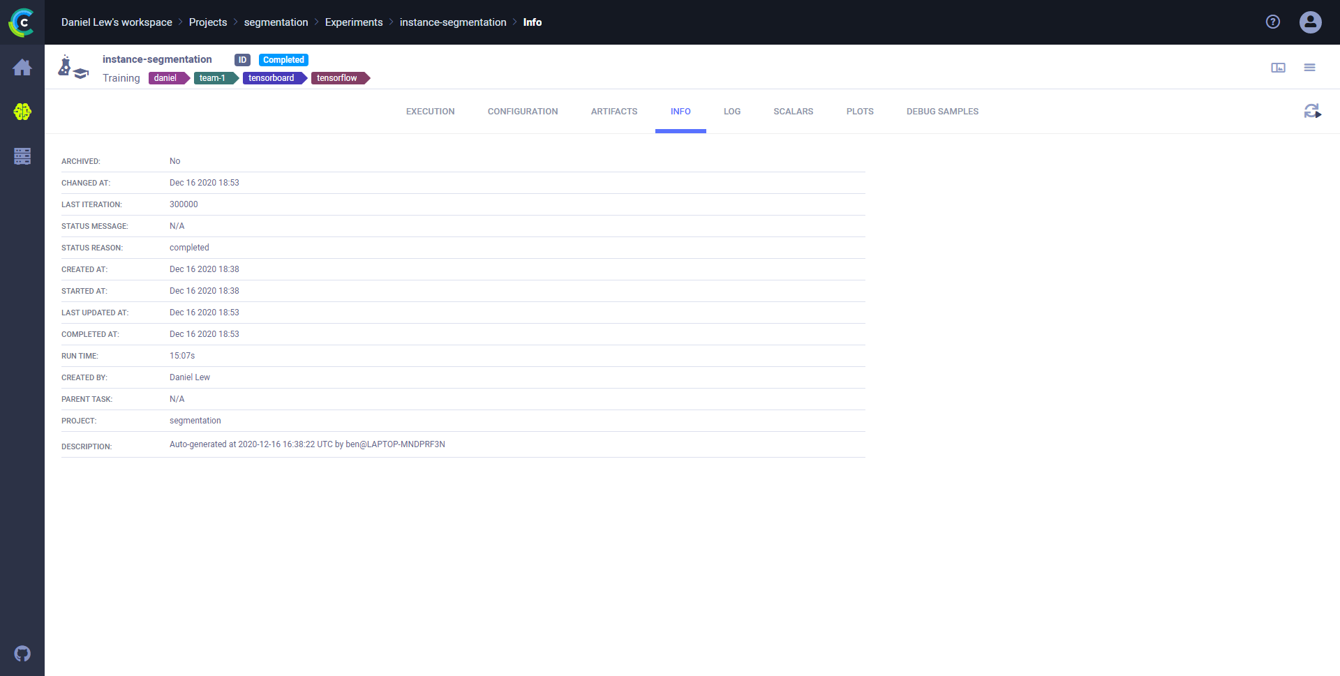This screenshot has height=676, width=1340.
Task: Click the auto-refresh icon
Action: point(1313,111)
